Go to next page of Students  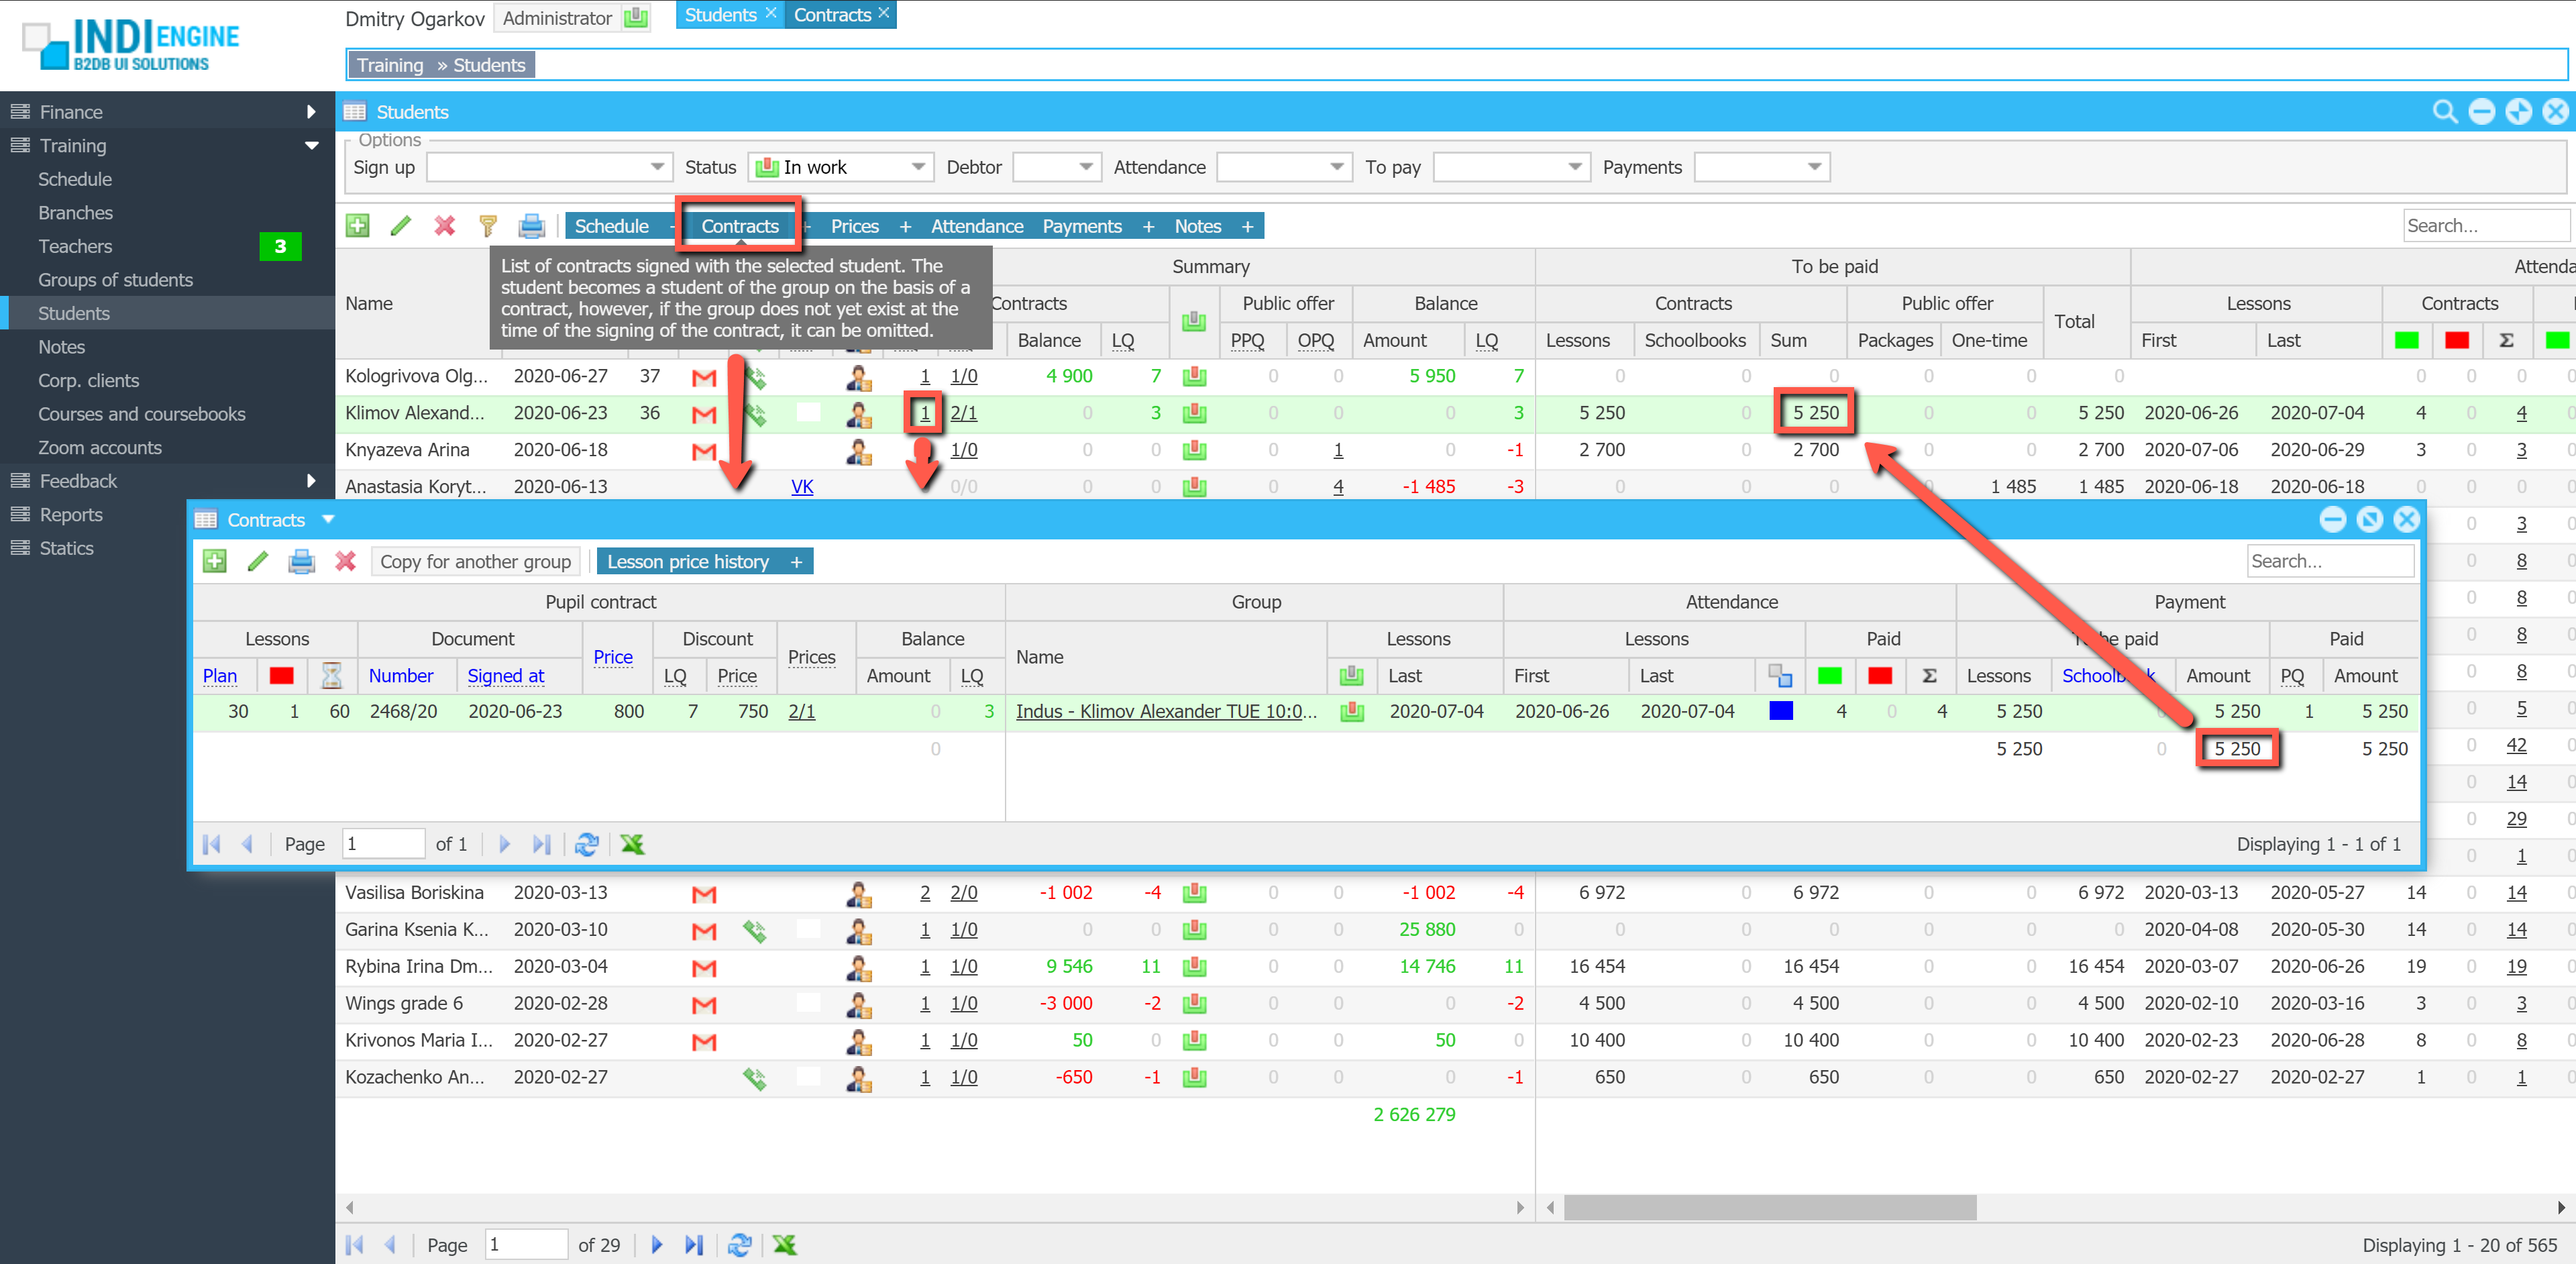657,1245
